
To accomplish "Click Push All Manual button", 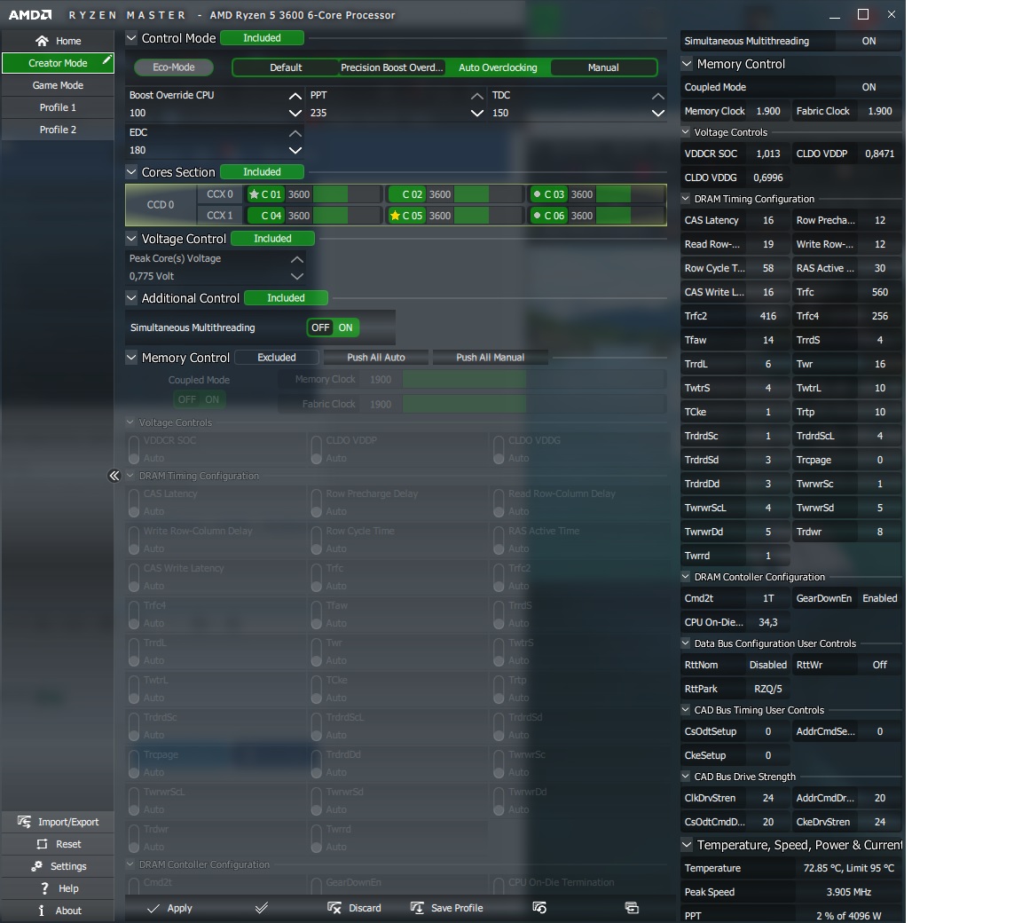I will [x=490, y=357].
